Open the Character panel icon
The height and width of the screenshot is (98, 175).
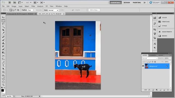(x=155, y=44)
